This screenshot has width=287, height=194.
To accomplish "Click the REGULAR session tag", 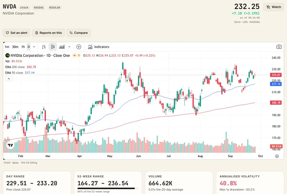I will coord(55,8).
